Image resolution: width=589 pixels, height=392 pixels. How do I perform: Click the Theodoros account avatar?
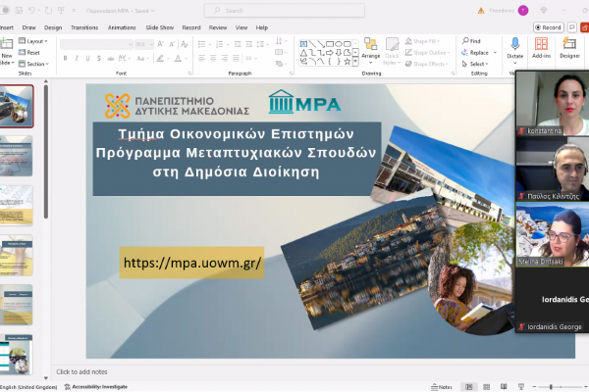coord(523,11)
